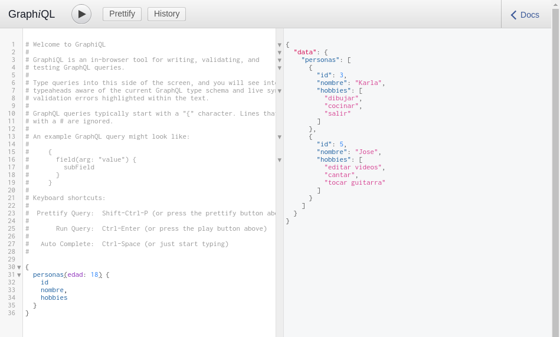
Task: Click the id field on line 32
Action: (44, 282)
